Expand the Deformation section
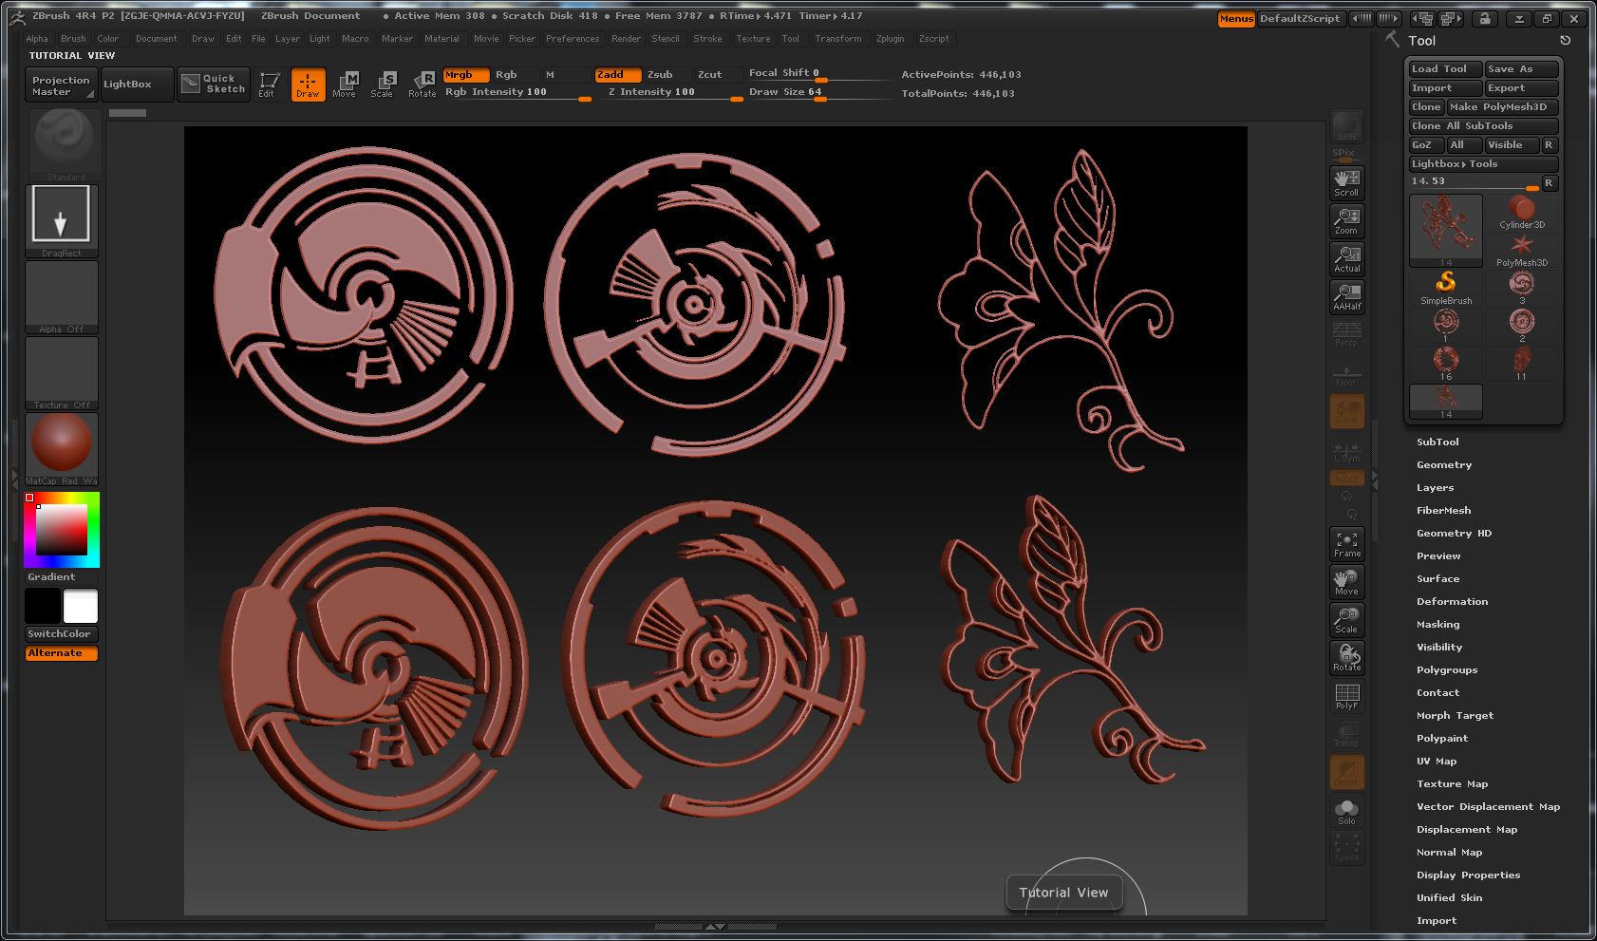The height and width of the screenshot is (941, 1597). coord(1452,602)
